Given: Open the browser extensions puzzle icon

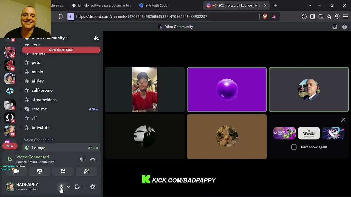Looking at the screenshot, I should coord(304,16).
